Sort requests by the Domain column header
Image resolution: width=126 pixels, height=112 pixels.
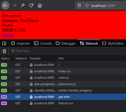coord(43,58)
